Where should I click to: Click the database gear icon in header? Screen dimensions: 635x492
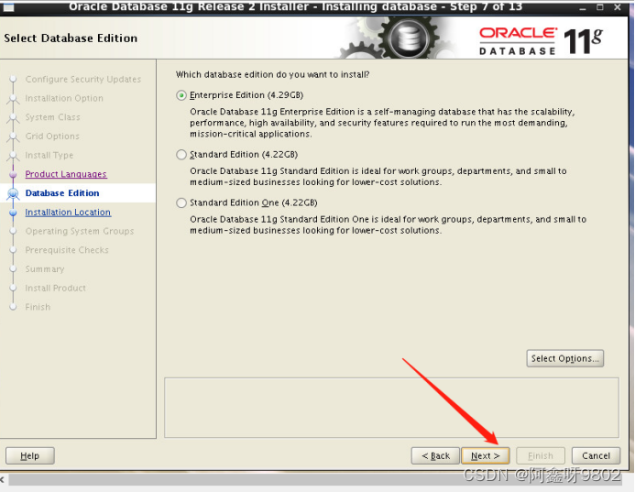coord(409,38)
